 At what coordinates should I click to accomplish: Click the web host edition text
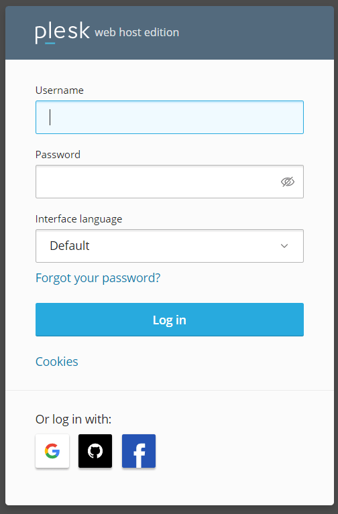[137, 32]
